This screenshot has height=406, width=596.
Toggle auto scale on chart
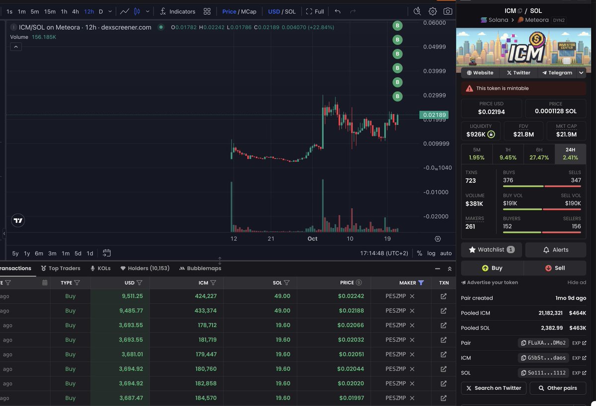tap(446, 253)
